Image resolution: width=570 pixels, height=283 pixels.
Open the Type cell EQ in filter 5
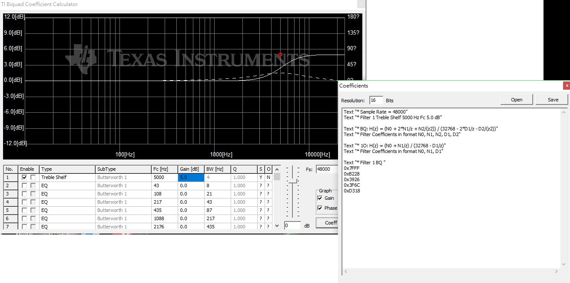point(67,210)
